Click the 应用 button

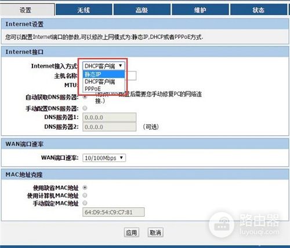coord(132,232)
